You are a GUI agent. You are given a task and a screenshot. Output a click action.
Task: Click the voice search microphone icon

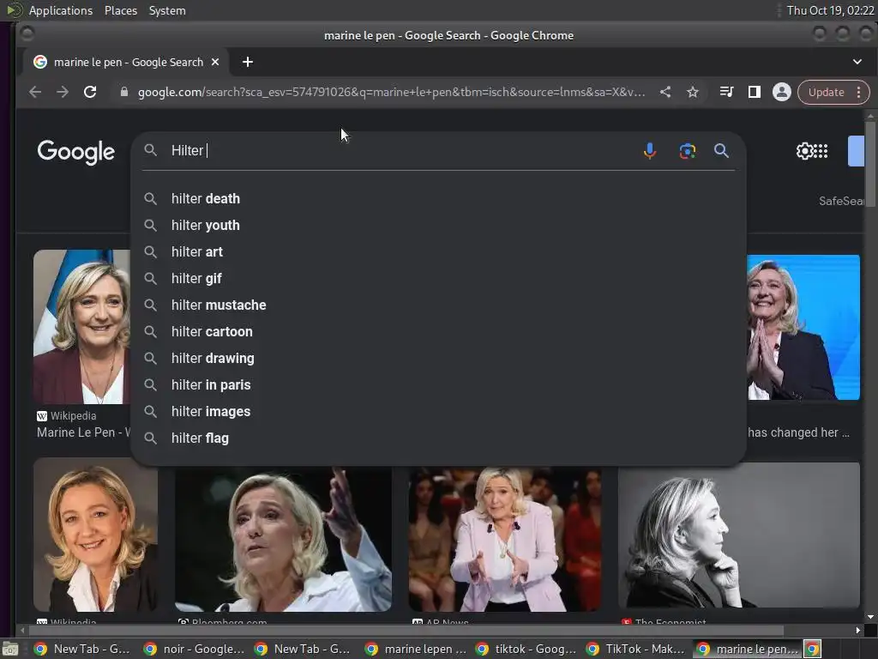(650, 151)
